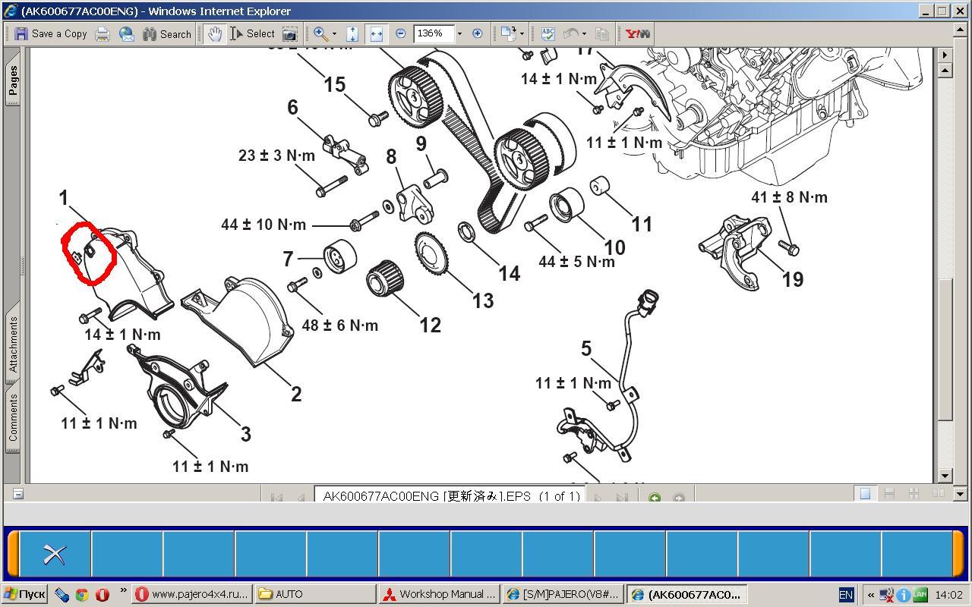Click the zoom out minus icon
The width and height of the screenshot is (972, 607).
coord(401,33)
